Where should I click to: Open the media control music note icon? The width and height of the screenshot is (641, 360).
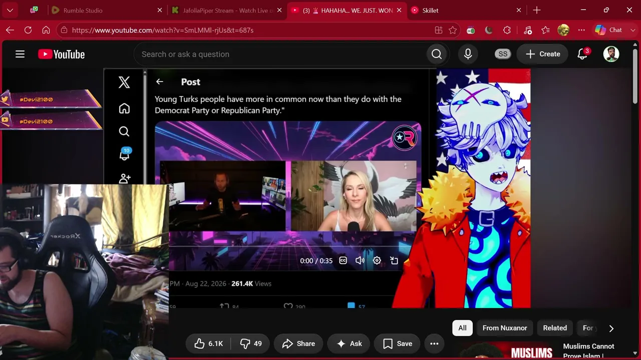pyautogui.click(x=527, y=30)
